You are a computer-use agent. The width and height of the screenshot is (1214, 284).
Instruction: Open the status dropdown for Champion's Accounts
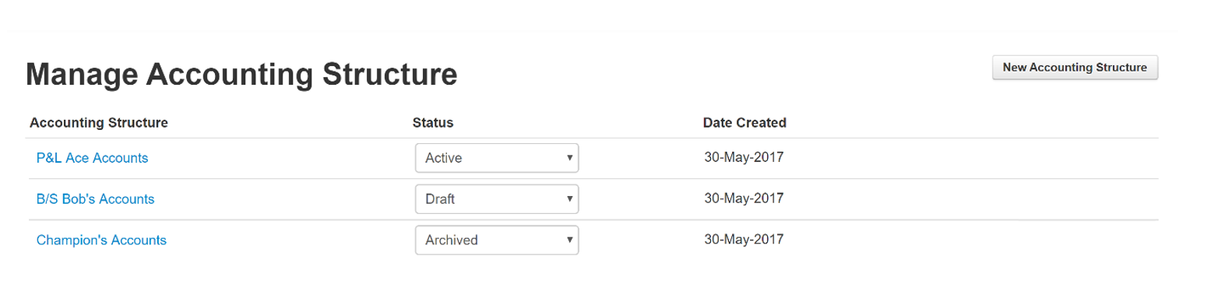497,240
